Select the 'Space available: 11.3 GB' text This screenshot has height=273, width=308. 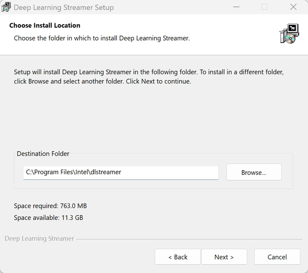coord(49,217)
